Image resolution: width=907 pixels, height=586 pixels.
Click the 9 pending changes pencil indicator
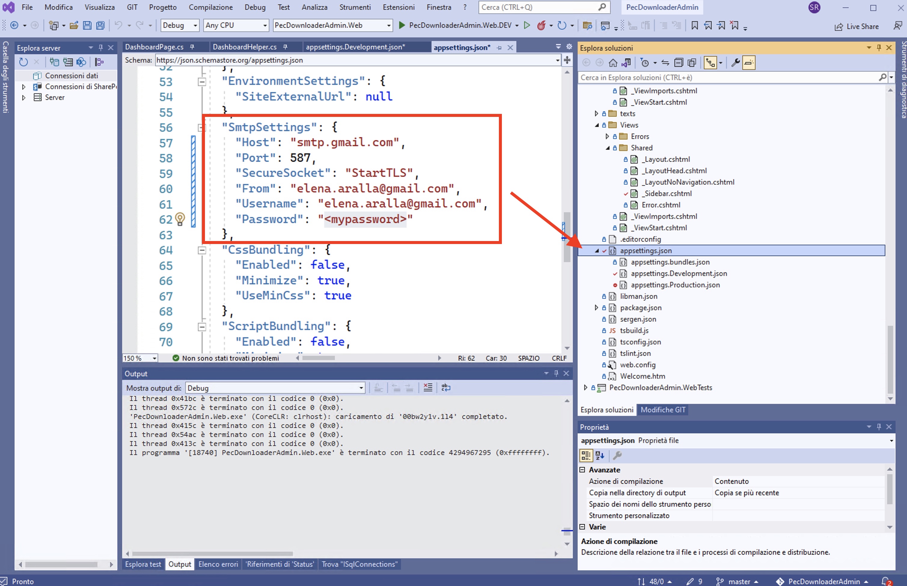coord(694,581)
